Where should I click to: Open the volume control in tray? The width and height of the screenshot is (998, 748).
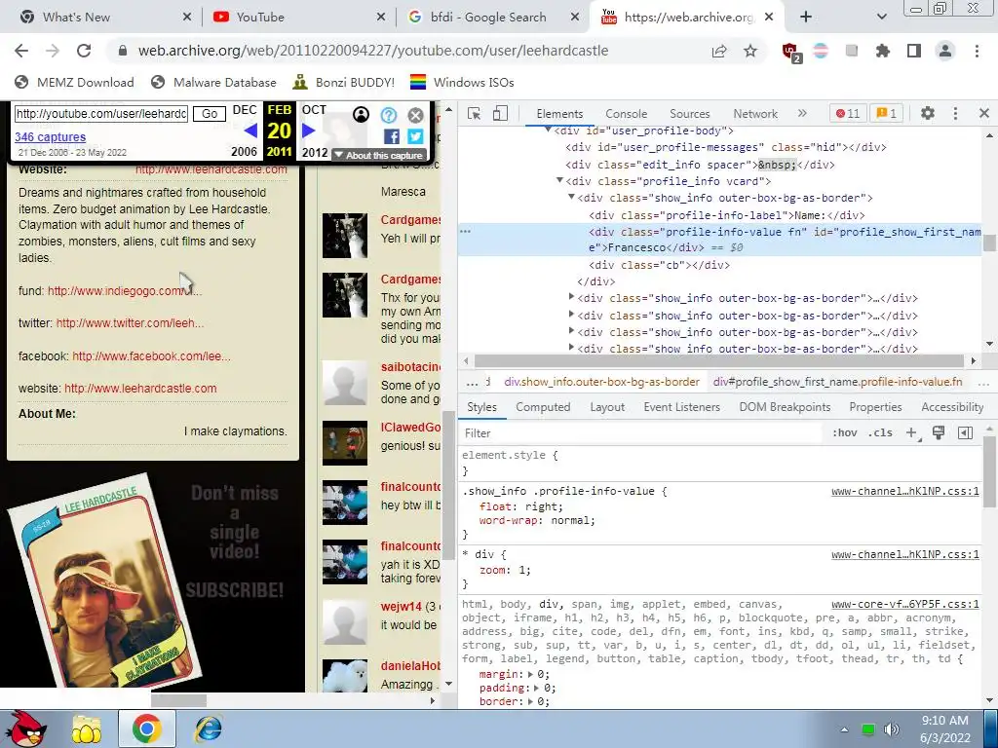pos(892,729)
